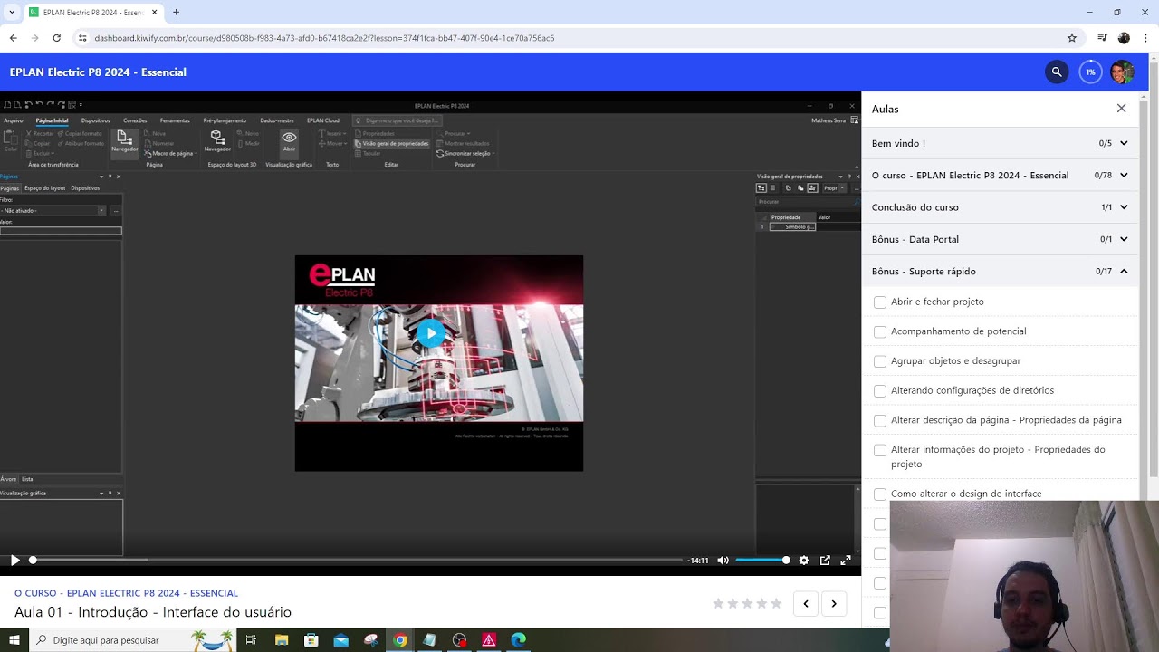Check 'Agrupar objetos e desagrupar' lesson
This screenshot has width=1159, height=652.
coord(880,361)
